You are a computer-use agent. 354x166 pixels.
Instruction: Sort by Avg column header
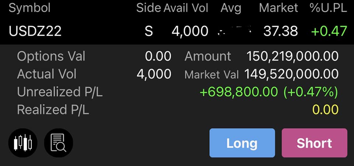pos(231,9)
